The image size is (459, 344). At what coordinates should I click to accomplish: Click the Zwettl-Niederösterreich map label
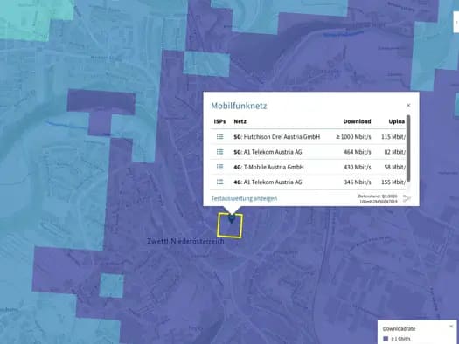pos(185,242)
